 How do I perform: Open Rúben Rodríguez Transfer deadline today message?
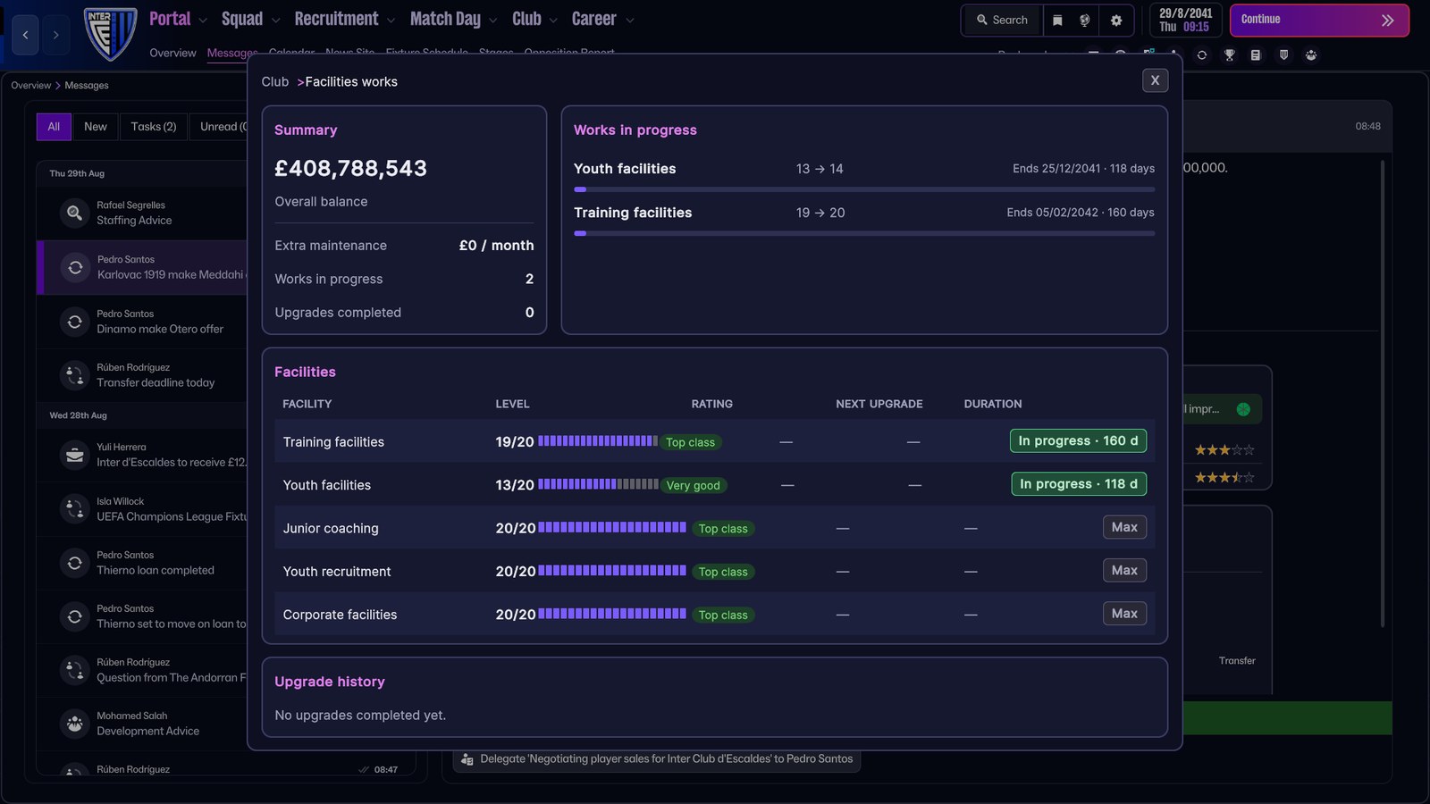pos(143,375)
